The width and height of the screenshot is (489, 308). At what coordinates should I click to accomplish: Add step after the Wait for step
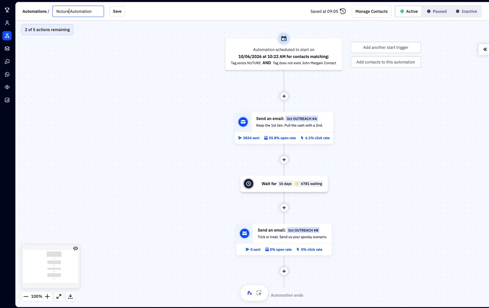284,208
